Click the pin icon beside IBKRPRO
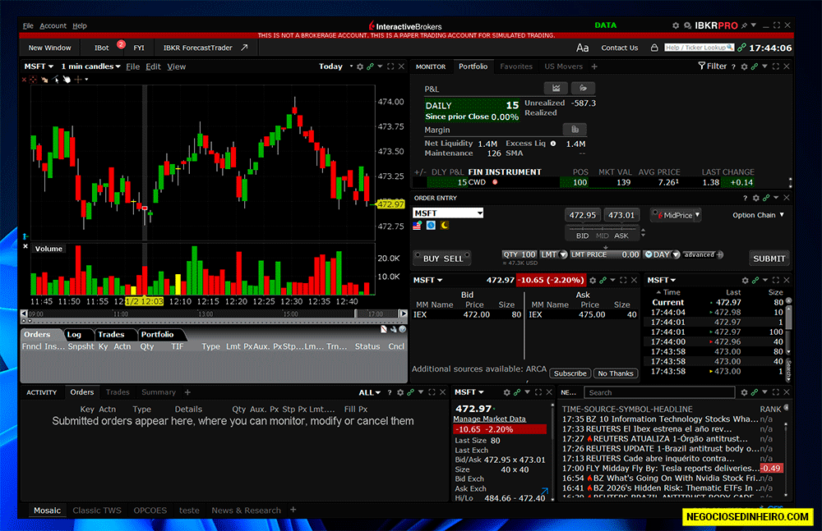822x531 pixels. tap(744, 25)
